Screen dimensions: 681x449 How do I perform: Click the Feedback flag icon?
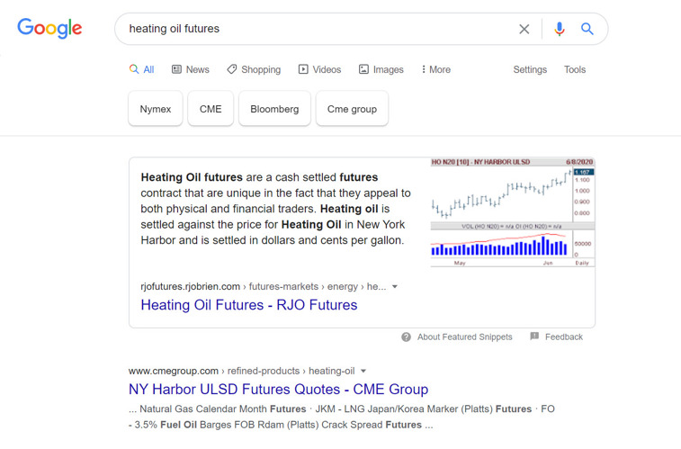click(534, 337)
